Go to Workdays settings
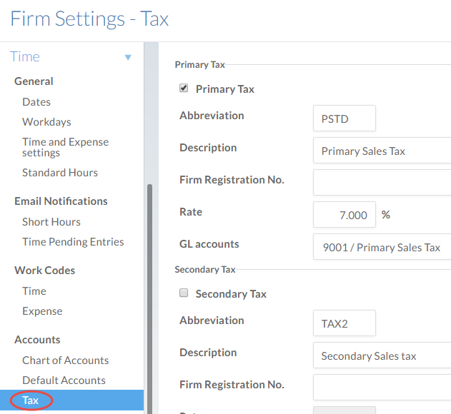 pos(46,122)
